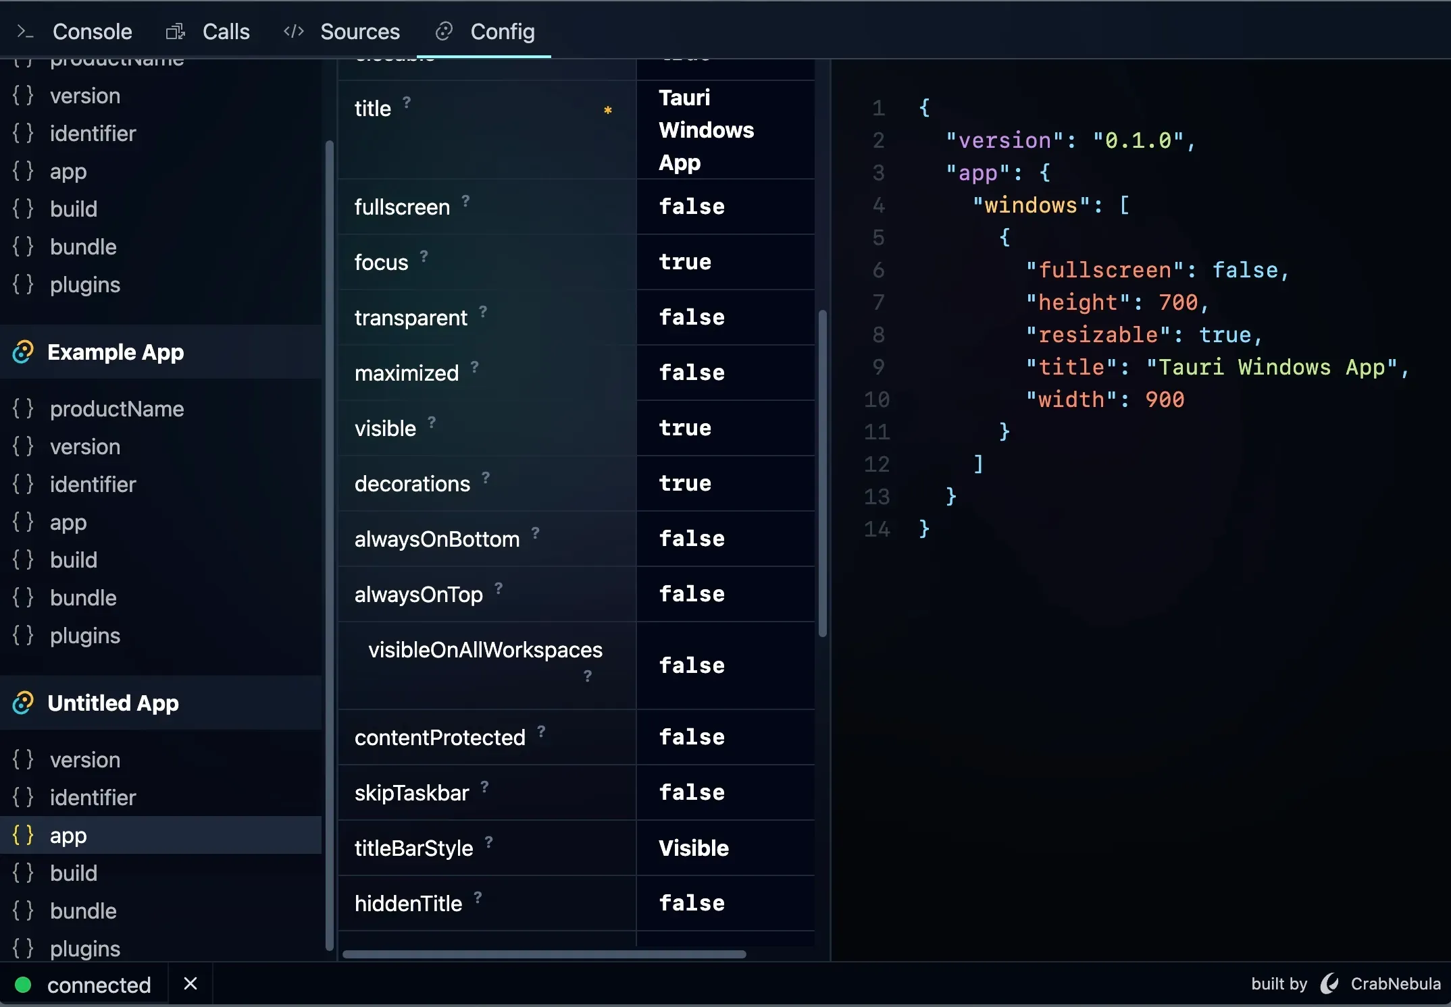The width and height of the screenshot is (1451, 1007).
Task: Select the highlighted app under Untitled App
Action: 161,835
